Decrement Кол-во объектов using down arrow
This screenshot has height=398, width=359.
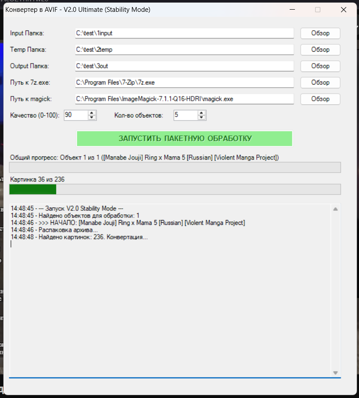pyautogui.click(x=201, y=117)
